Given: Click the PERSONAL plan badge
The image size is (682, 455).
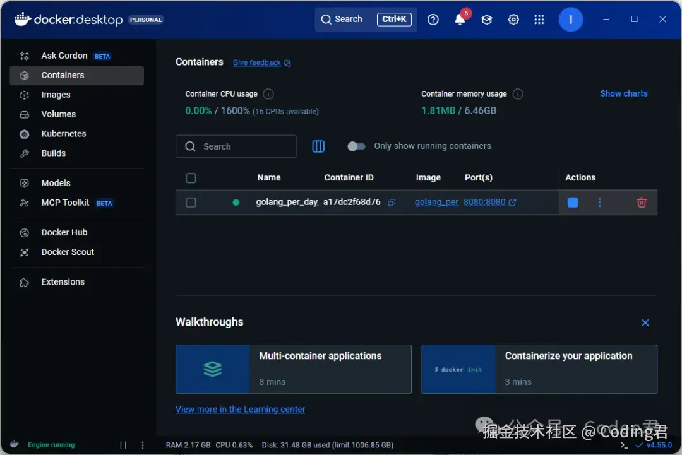Looking at the screenshot, I should pos(146,20).
